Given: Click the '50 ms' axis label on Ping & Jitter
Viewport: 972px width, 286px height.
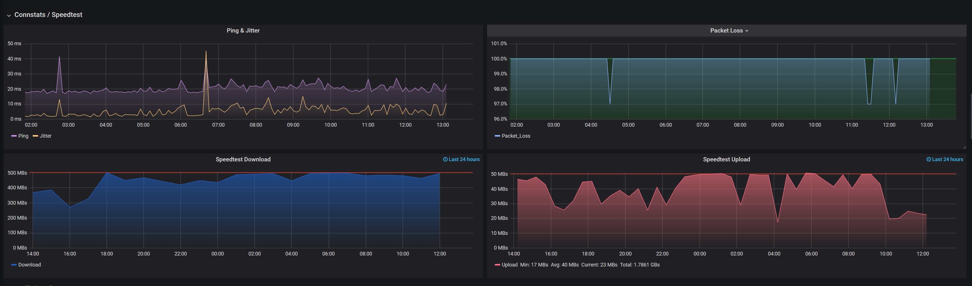Looking at the screenshot, I should [14, 43].
